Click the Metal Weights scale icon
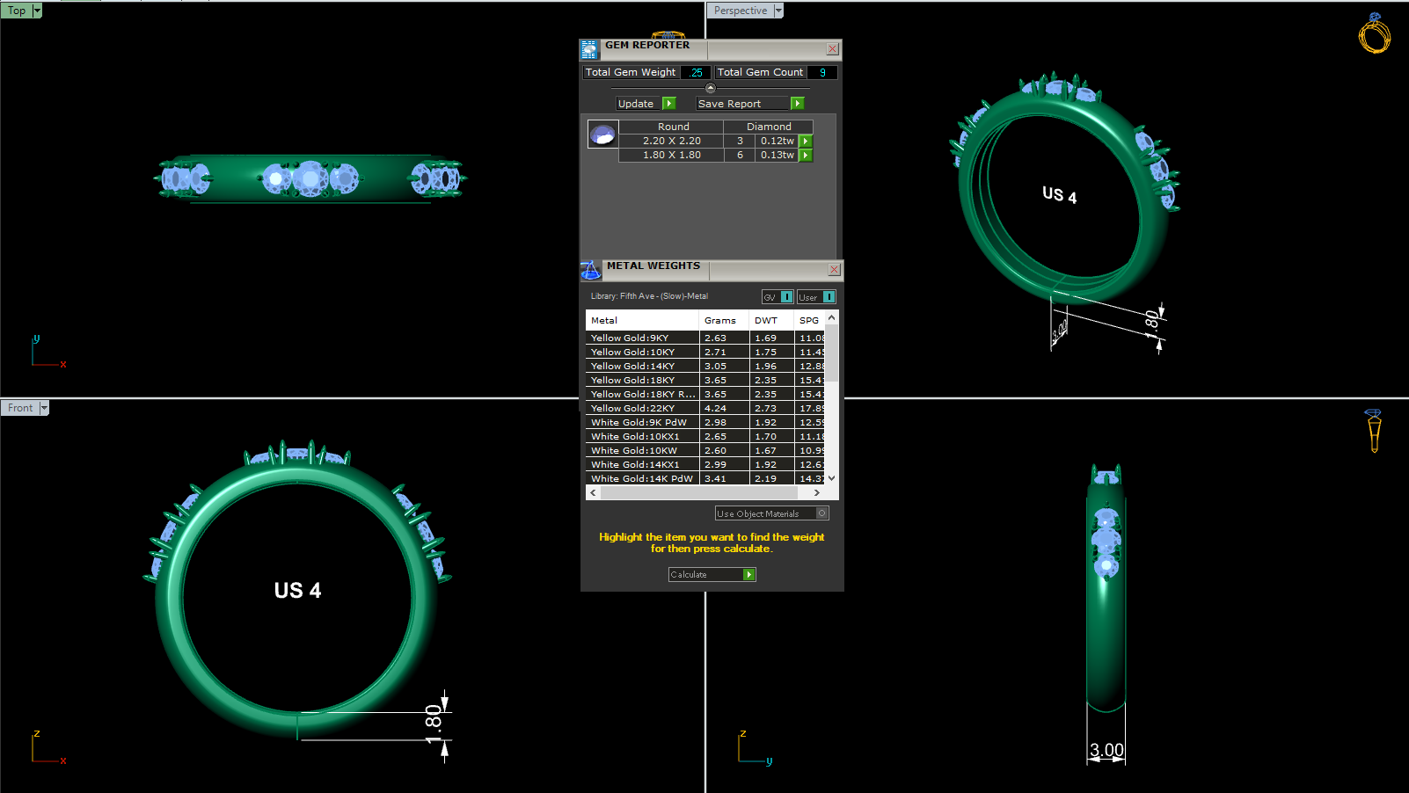The image size is (1409, 793). tap(591, 270)
